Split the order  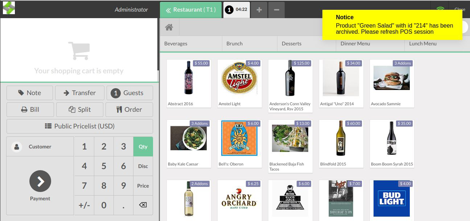pyautogui.click(x=80, y=110)
